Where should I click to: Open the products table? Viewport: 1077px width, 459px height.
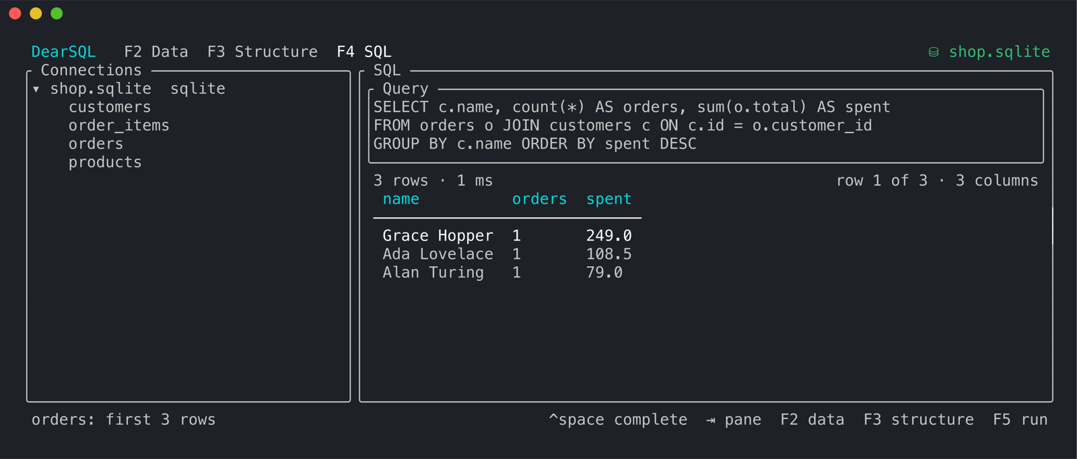tap(105, 162)
